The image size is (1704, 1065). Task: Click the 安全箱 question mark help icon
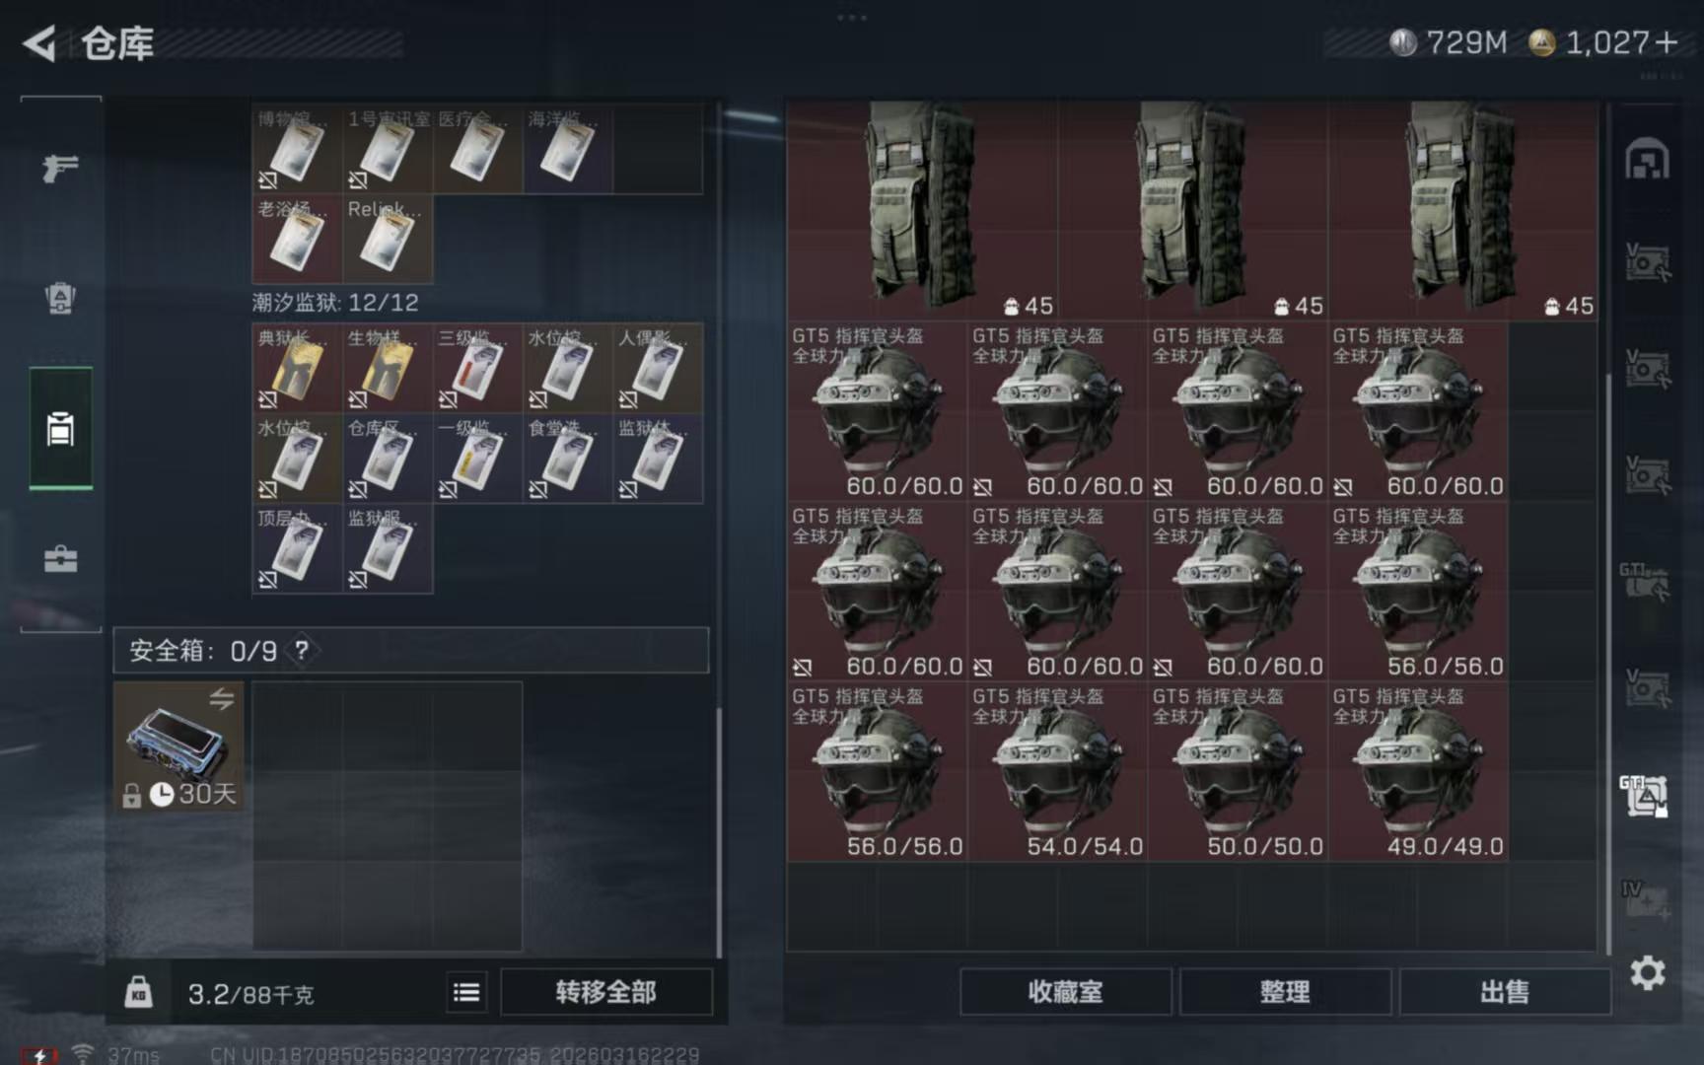302,651
